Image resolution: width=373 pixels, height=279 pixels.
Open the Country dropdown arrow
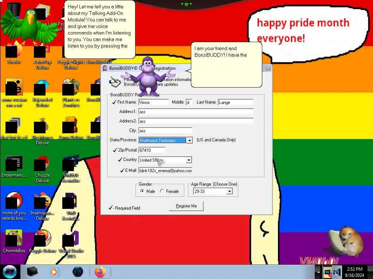tap(189, 160)
